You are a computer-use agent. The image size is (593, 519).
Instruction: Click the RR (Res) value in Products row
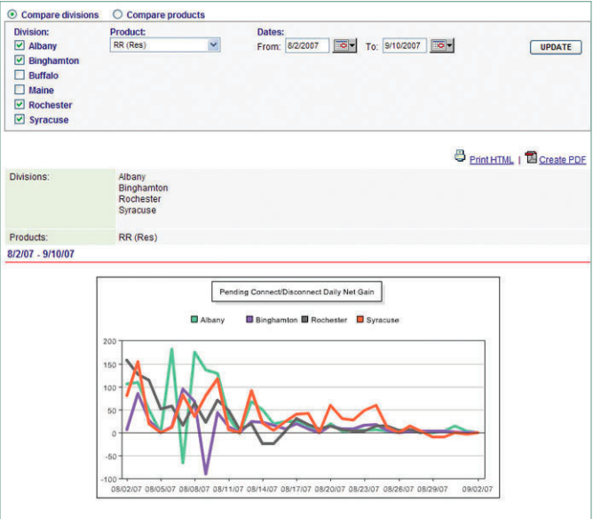pos(138,237)
